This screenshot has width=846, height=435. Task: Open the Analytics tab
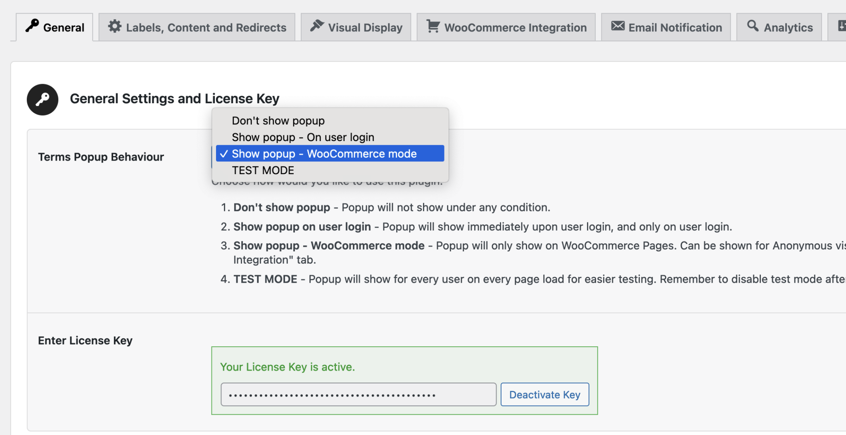pos(779,27)
